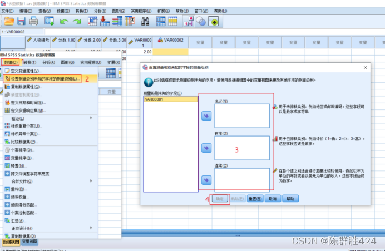
Task: Expand the 合并文件(G) submenu
Action: 50,182
